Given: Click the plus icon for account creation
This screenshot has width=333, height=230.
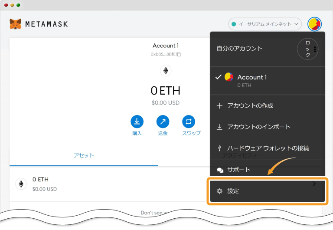Looking at the screenshot, I should [x=219, y=105].
